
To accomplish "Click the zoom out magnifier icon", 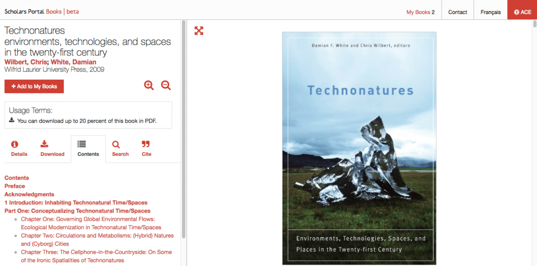I will [x=166, y=86].
